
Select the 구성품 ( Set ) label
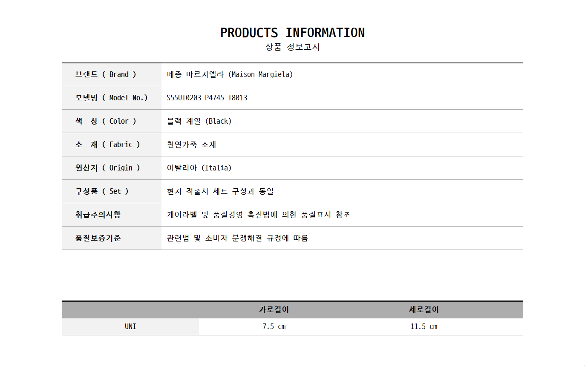coord(102,191)
